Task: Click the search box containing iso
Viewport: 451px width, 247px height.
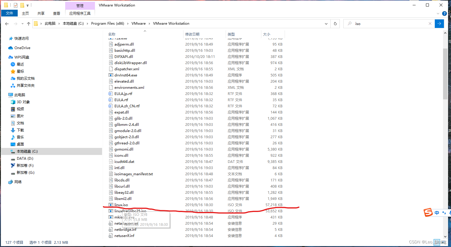Action: [389, 24]
